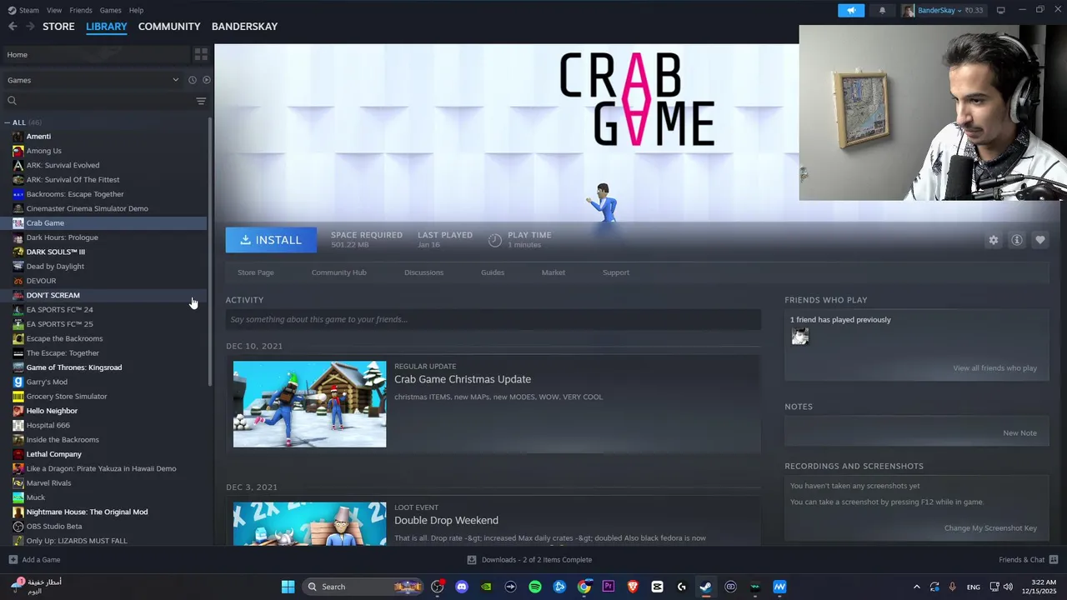
Task: Open the Market tab
Action: (x=553, y=272)
